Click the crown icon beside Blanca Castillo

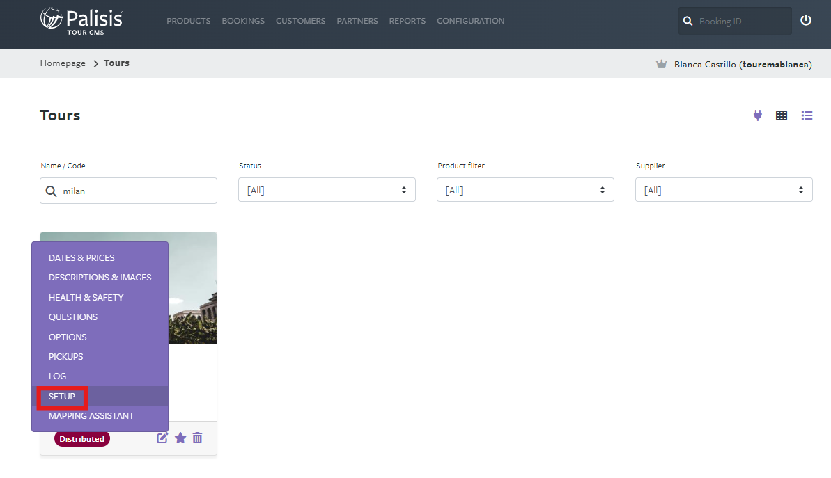(662, 64)
